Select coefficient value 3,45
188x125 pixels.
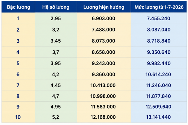[x=56, y=41]
